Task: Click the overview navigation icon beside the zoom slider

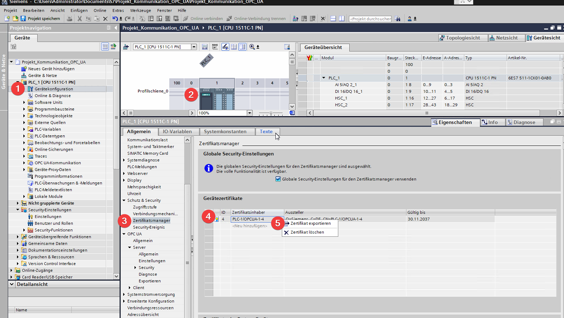Action: coord(292,113)
